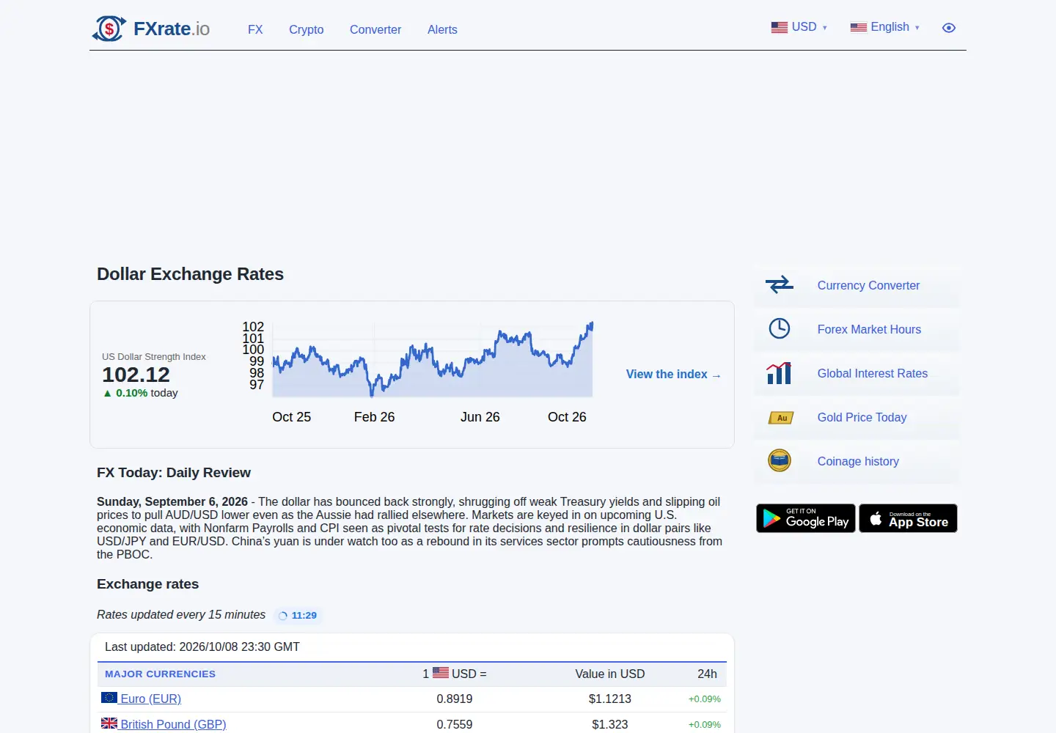This screenshot has height=733, width=1056.
Task: Click the US flag beside English selector
Action: pyautogui.click(x=859, y=27)
